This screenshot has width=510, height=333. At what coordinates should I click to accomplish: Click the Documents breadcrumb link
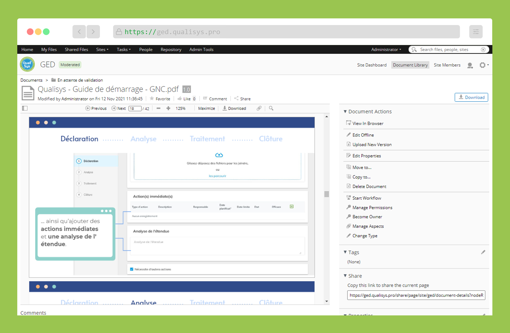[x=31, y=80]
